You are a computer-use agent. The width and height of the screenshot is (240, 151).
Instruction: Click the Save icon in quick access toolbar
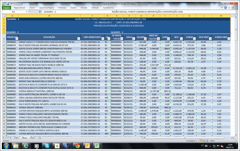tap(8, 4)
